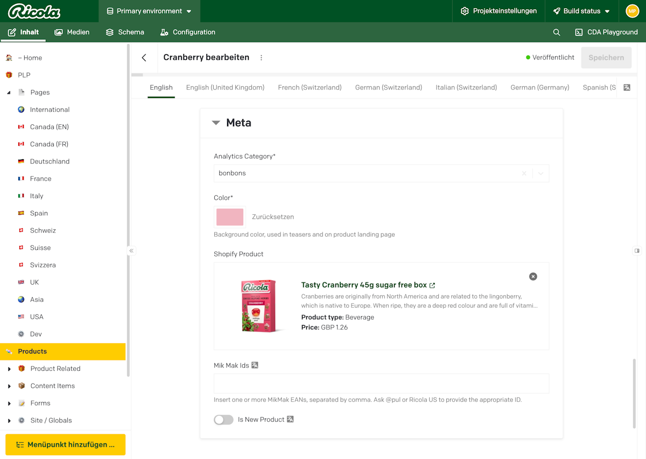
Task: Clear the Analytics Category value
Action: point(524,173)
